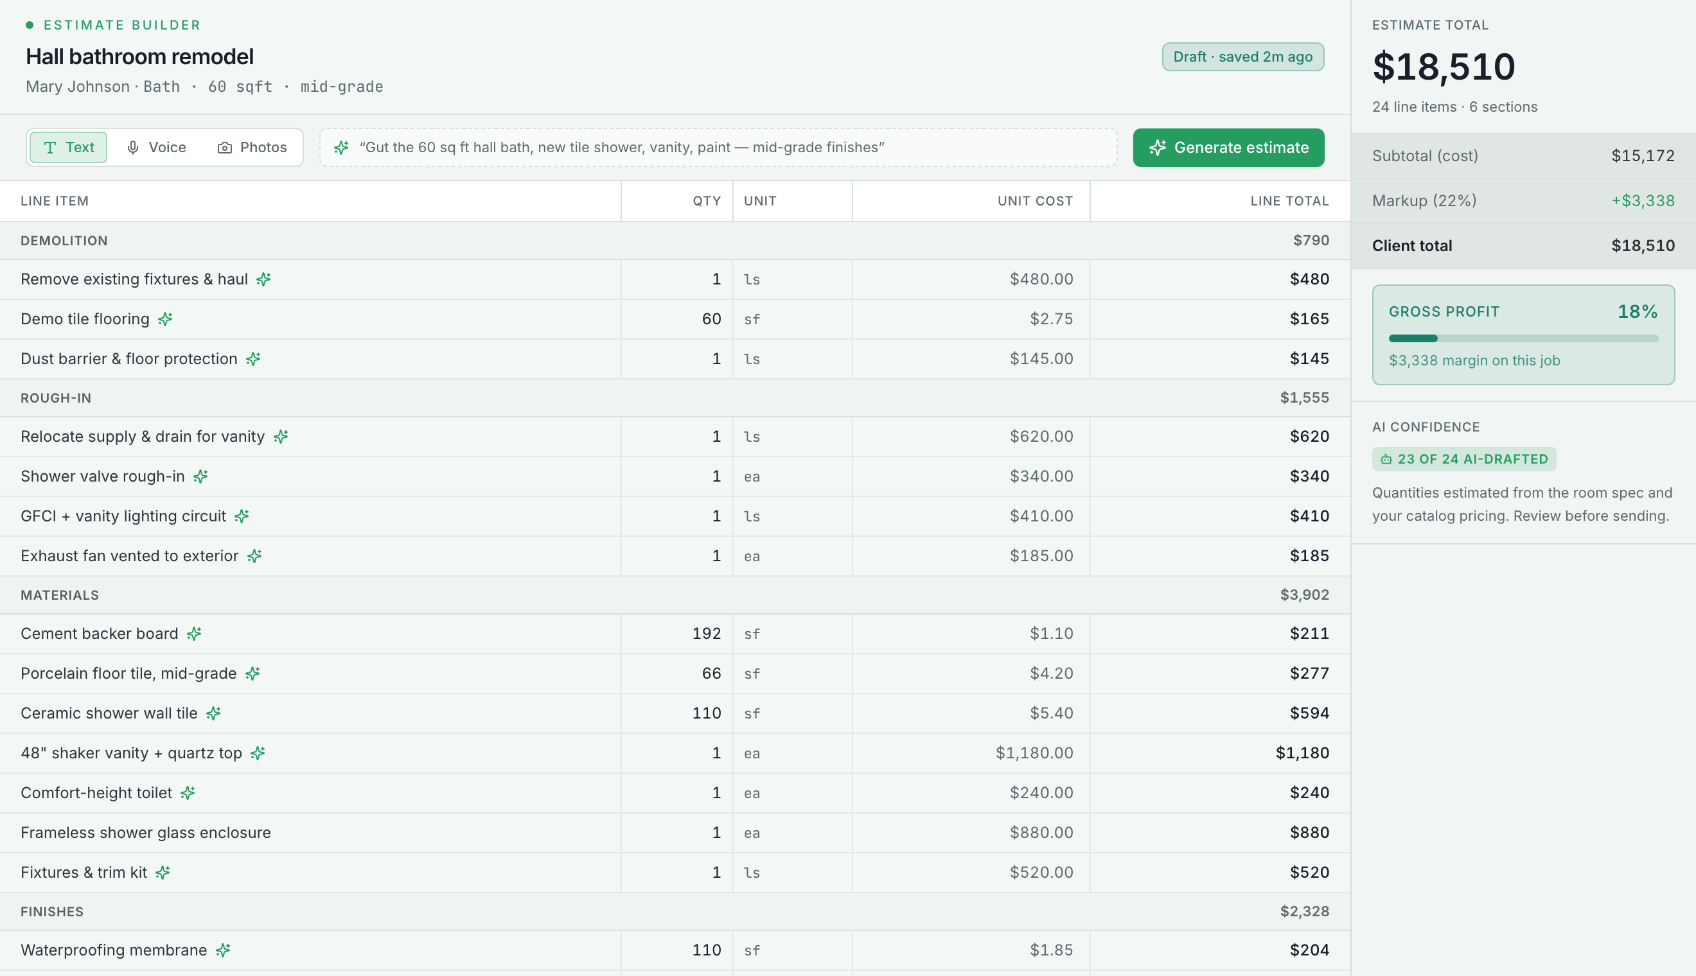Click unit ea for Comfort-height toilet
This screenshot has height=976, width=1696.
pos(752,793)
